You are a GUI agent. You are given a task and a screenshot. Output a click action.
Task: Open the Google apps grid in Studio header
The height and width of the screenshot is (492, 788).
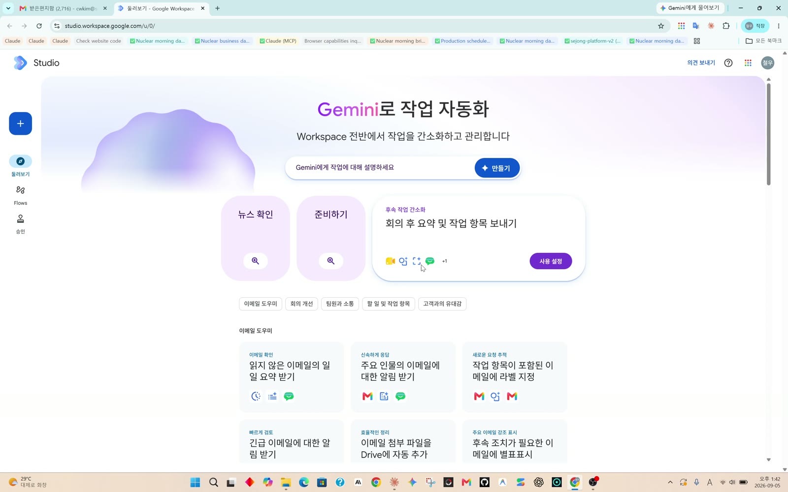[x=748, y=62]
